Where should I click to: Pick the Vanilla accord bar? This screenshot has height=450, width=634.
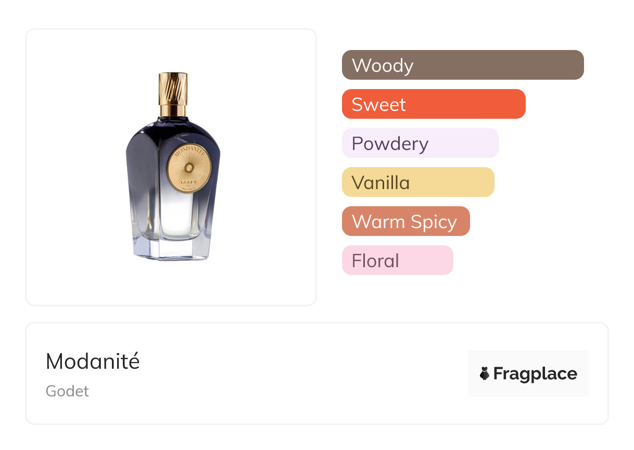click(x=417, y=182)
